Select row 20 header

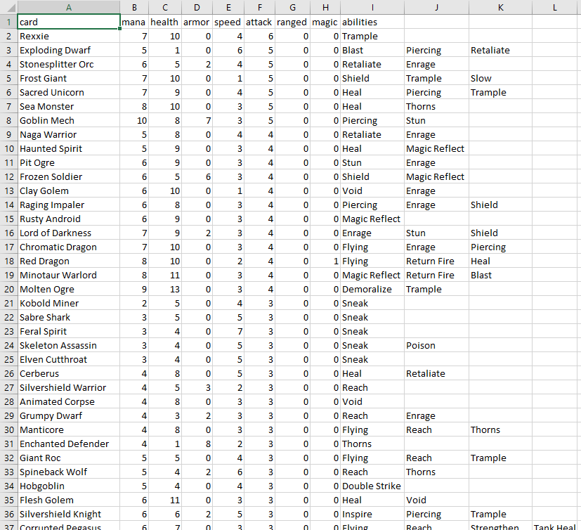pyautogui.click(x=9, y=290)
